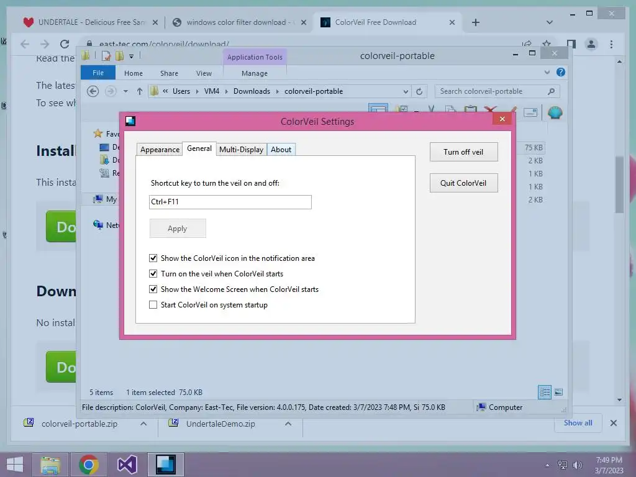Open recent locations dropdown in Explorer
636x477 pixels.
click(125, 91)
